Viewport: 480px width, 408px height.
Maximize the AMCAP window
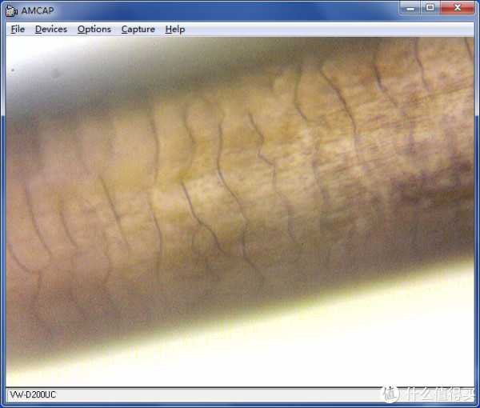click(x=430, y=8)
